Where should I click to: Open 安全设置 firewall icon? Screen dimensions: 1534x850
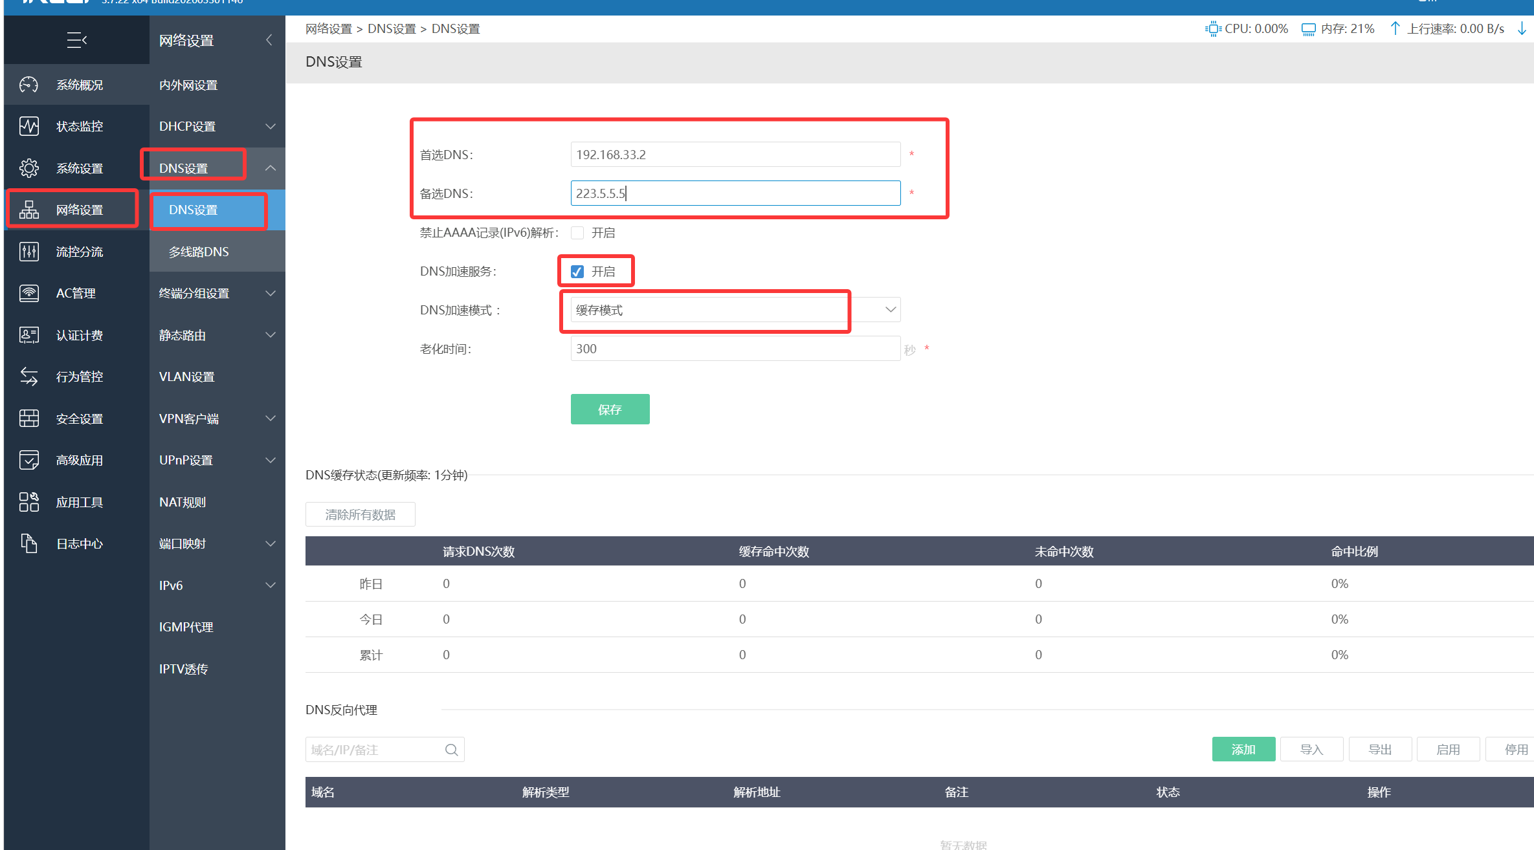(28, 419)
